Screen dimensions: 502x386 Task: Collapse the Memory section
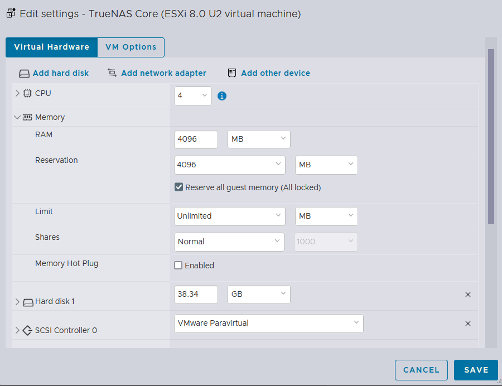[17, 117]
